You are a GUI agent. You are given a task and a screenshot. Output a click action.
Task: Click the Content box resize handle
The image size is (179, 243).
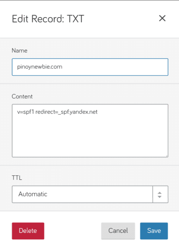coord(167,156)
